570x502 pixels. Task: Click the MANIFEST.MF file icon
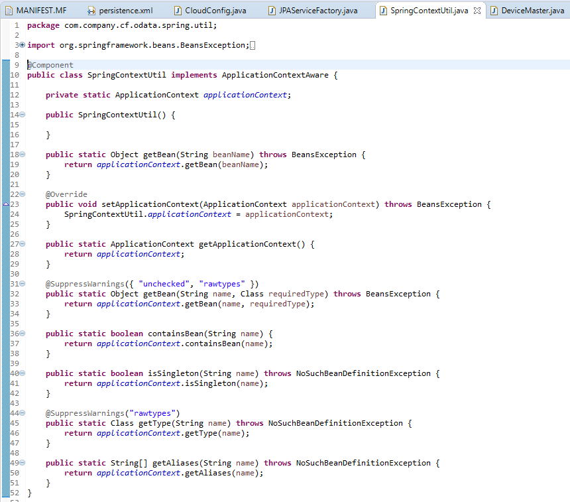click(8, 11)
